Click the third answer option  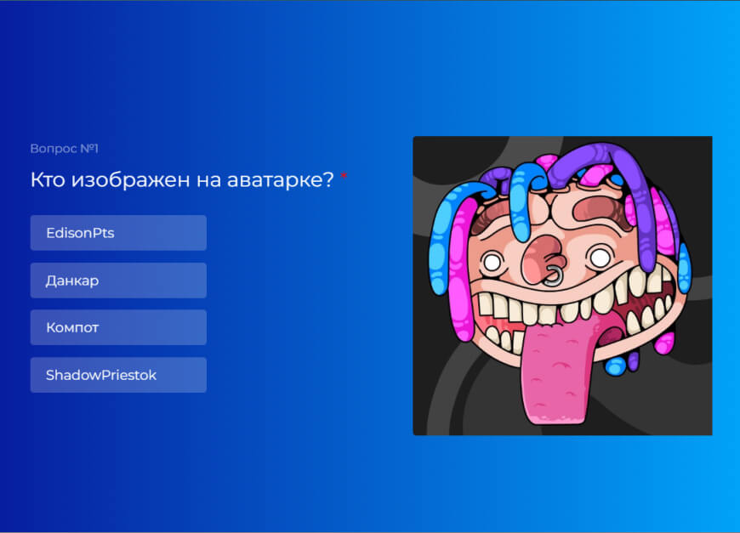(118, 327)
